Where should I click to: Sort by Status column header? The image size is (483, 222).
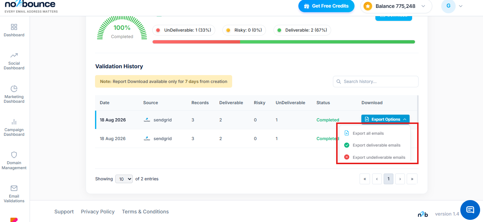tap(323, 103)
